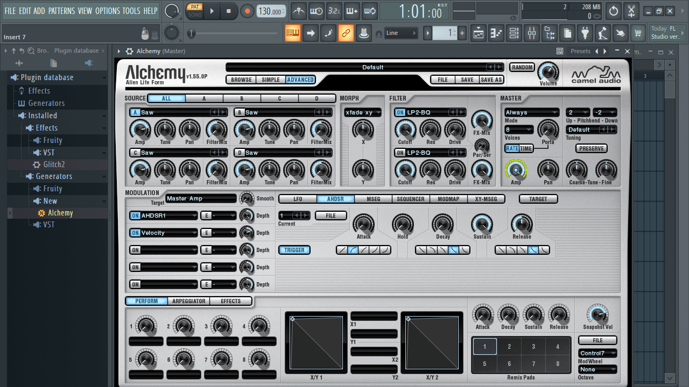This screenshot has width=689, height=387.
Task: Toggle Filter 1 ON switch (top LP2-BQ)
Action: (400, 112)
